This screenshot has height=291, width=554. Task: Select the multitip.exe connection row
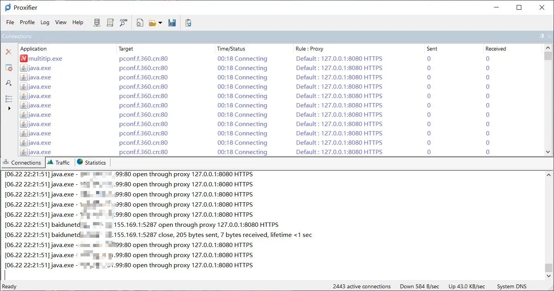click(280, 59)
